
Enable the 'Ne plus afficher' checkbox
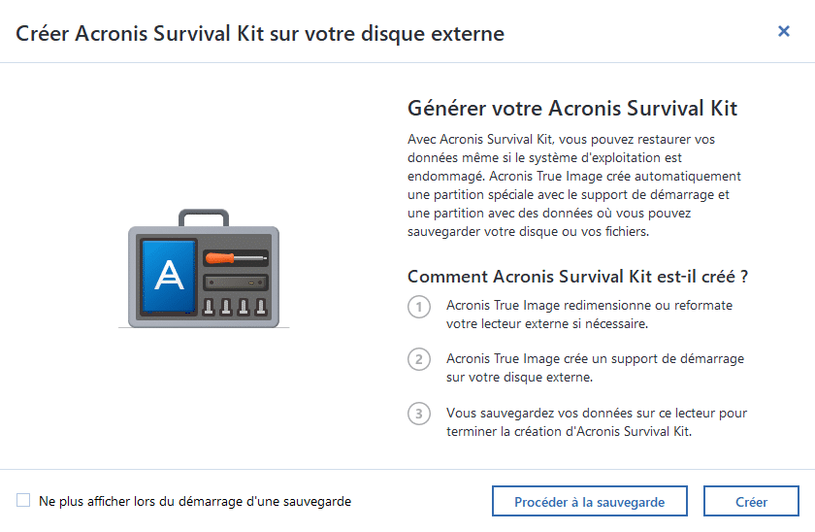23,501
